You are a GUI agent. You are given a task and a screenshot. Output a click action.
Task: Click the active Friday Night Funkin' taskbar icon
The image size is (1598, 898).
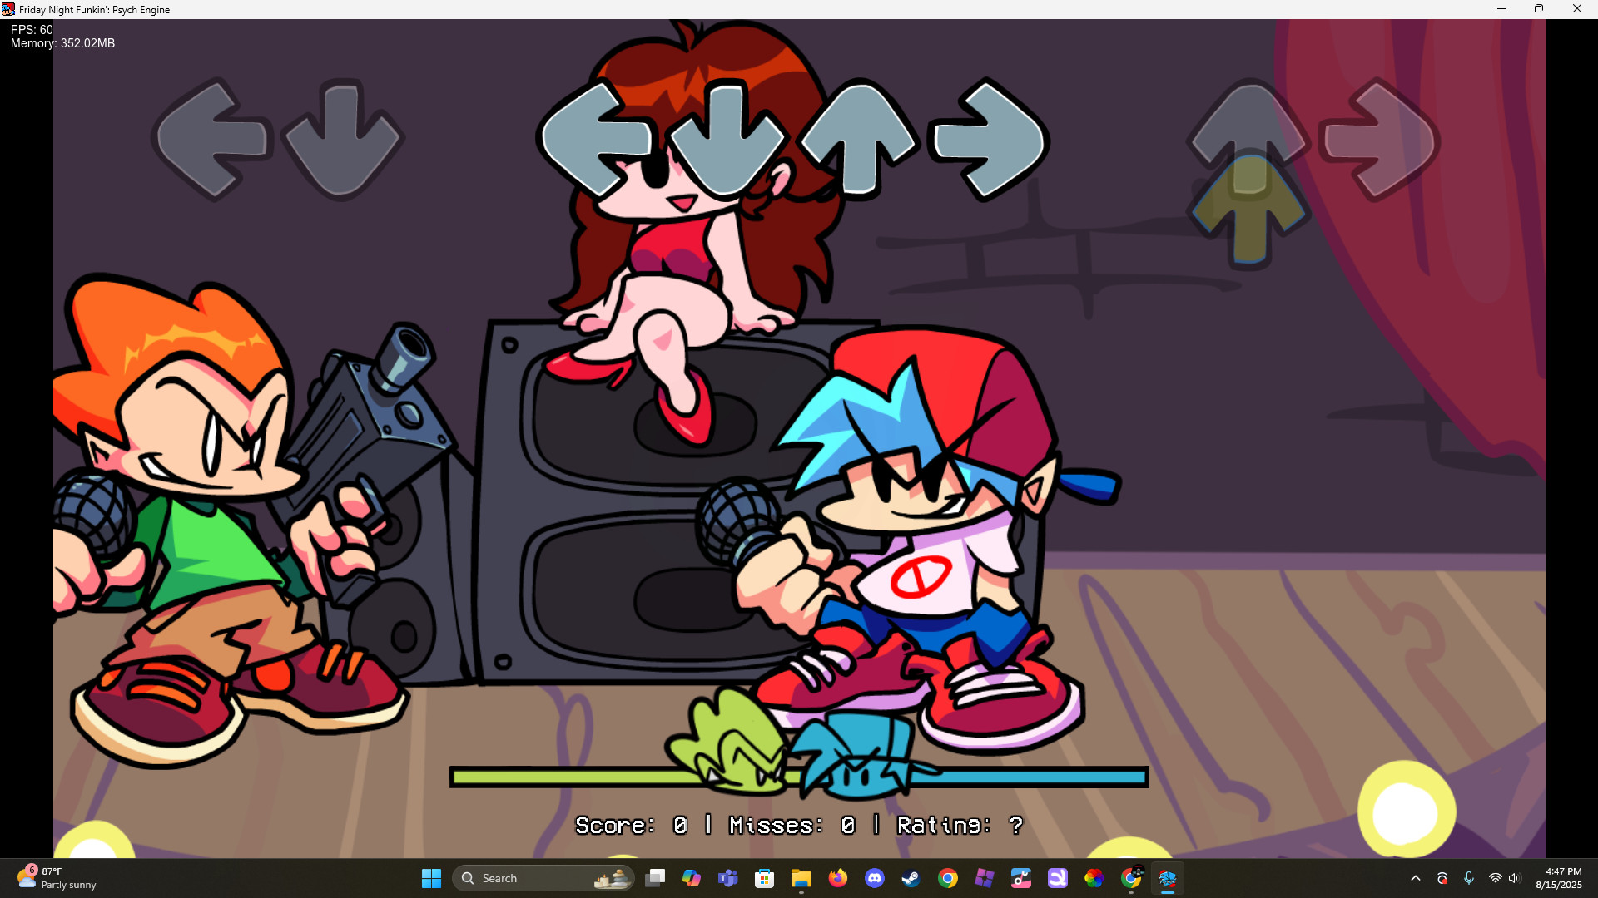coord(1168,878)
